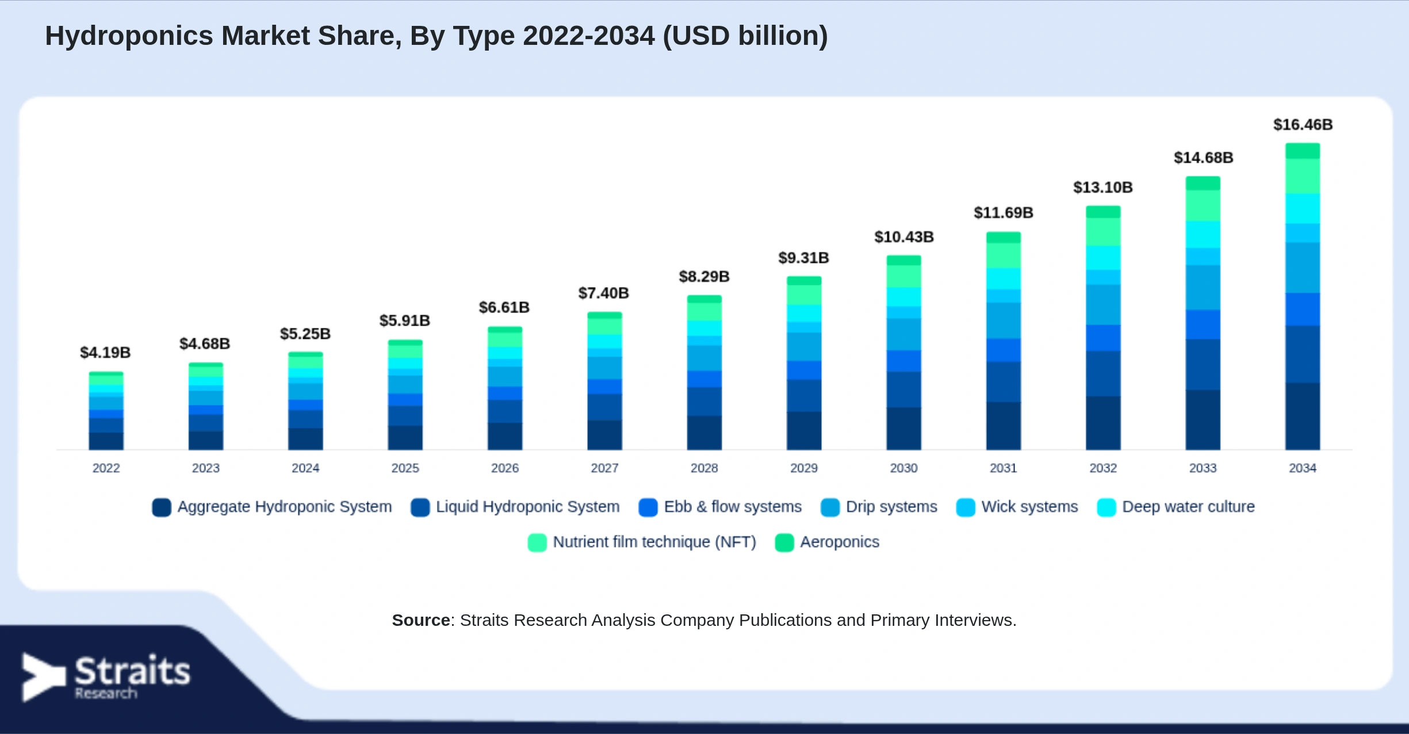Click the $7.40B label above 2027
Screen dimensions: 1409x734
(x=604, y=293)
